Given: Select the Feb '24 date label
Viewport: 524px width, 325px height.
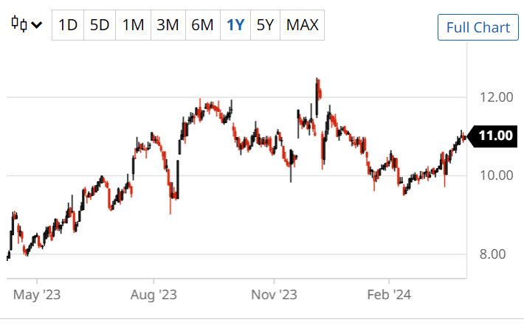Looking at the screenshot, I should [x=388, y=295].
